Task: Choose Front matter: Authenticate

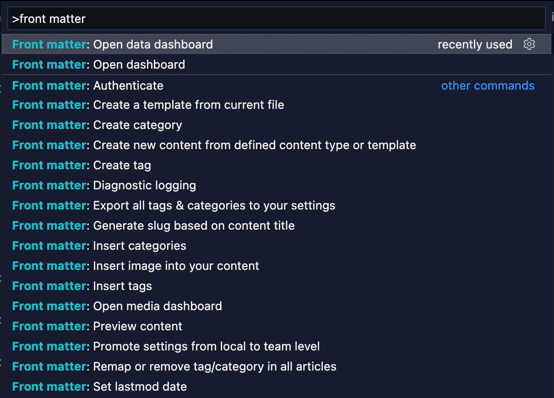Action: (x=128, y=86)
